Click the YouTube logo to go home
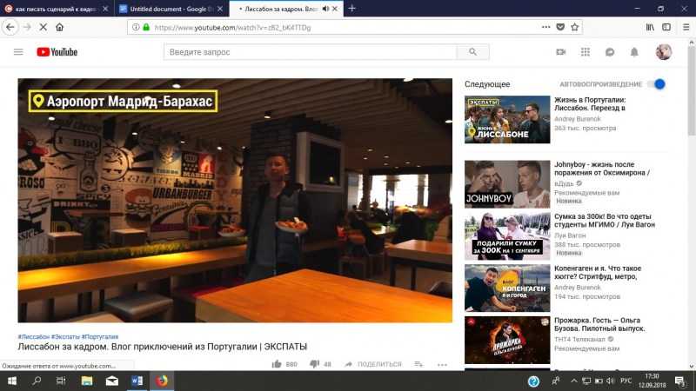 (x=57, y=52)
